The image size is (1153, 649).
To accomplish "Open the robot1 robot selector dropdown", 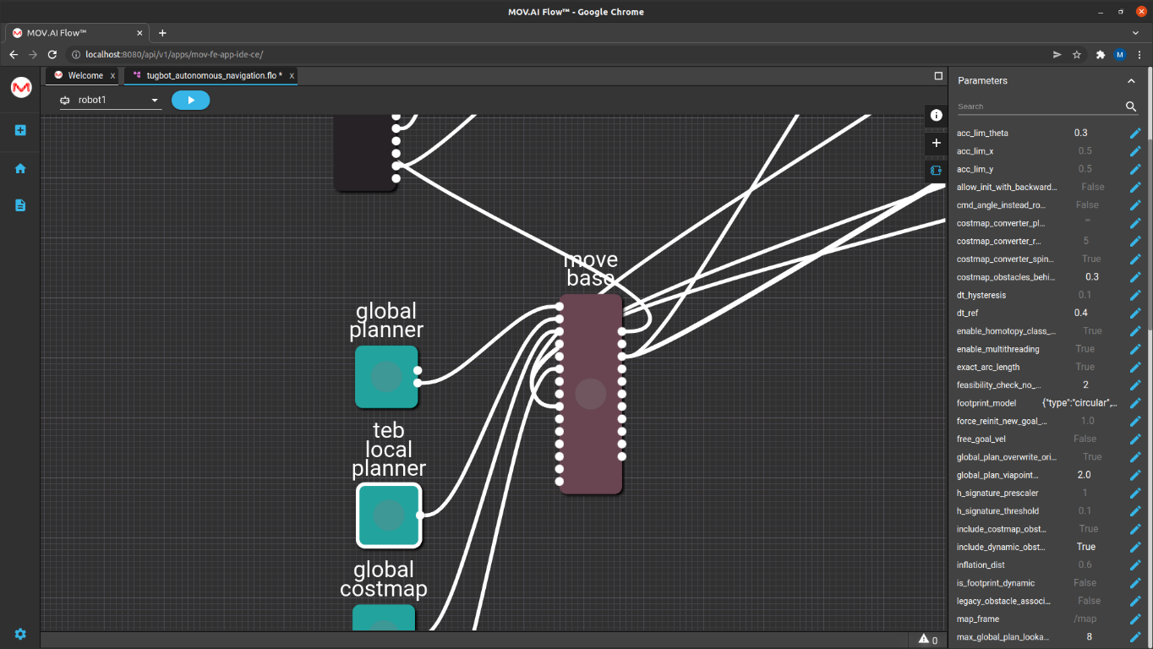I will pyautogui.click(x=110, y=100).
